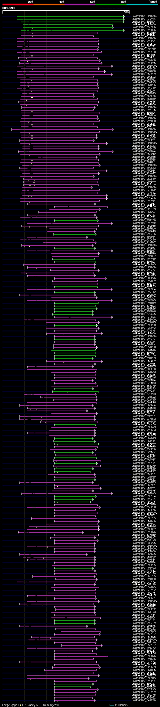The width and height of the screenshot is (160, 707).
Task: Select hit UniRef100_B9RR46
Action: pyautogui.click(x=143, y=55)
